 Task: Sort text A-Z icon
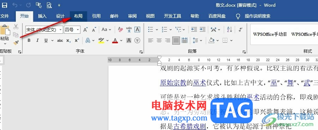(x=229, y=30)
